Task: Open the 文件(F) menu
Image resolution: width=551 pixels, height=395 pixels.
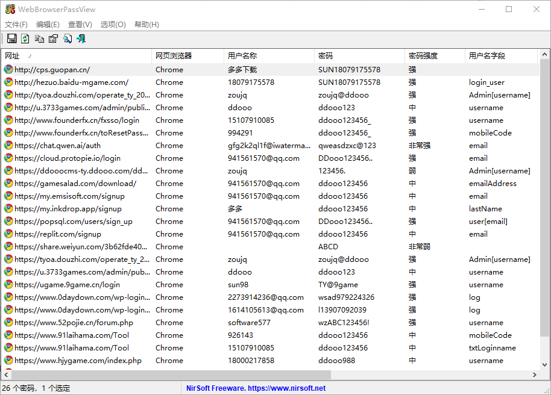Action: [16, 25]
